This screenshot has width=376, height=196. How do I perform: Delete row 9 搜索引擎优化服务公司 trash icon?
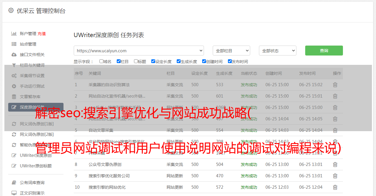pyautogui.click(x=335, y=176)
